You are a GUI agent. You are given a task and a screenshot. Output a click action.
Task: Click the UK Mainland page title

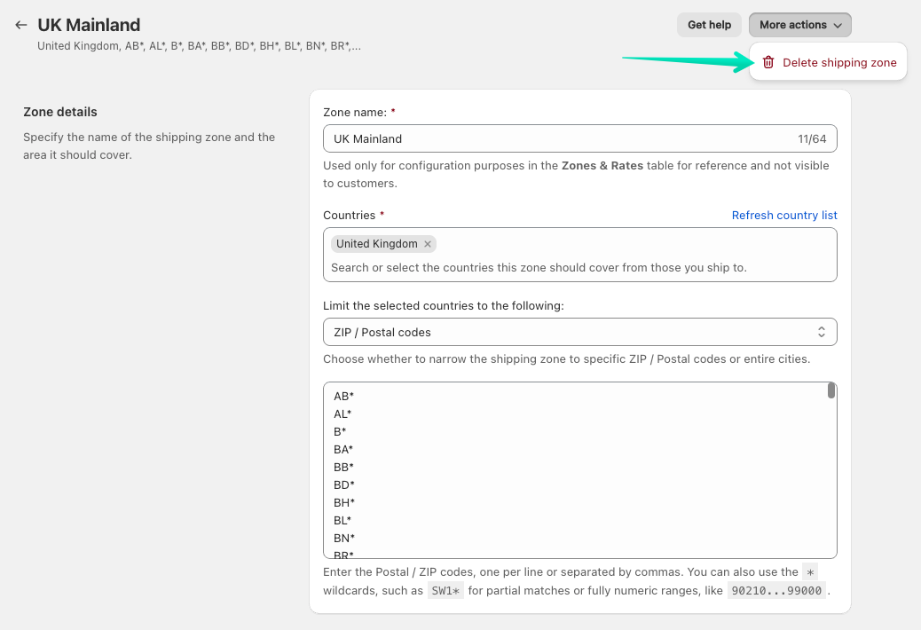click(89, 25)
